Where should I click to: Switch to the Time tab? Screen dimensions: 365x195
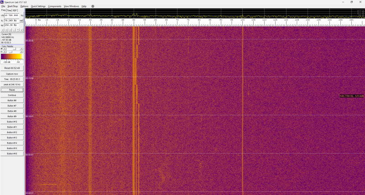[x=9, y=10]
